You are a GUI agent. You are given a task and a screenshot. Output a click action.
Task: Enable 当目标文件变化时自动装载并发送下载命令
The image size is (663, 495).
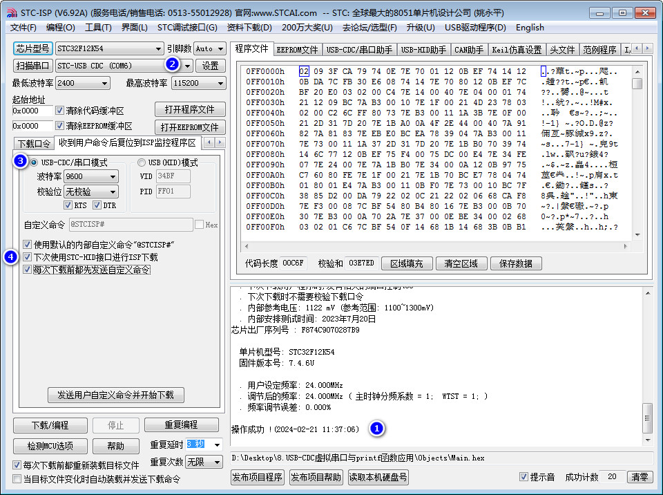pyautogui.click(x=17, y=479)
